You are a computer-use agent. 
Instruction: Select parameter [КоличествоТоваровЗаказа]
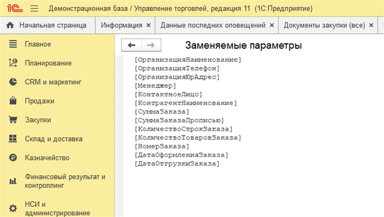pyautogui.click(x=188, y=138)
